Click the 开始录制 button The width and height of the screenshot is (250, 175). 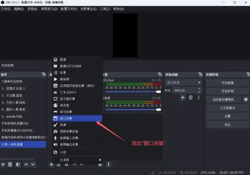[x=227, y=91]
